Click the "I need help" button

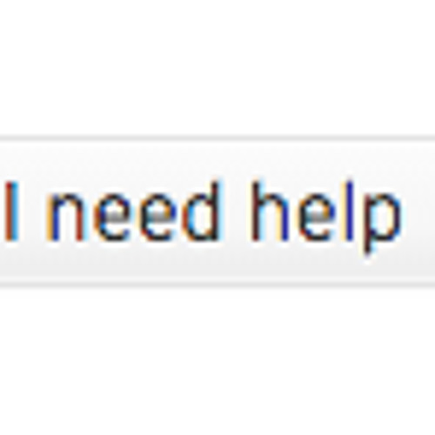coord(217,211)
